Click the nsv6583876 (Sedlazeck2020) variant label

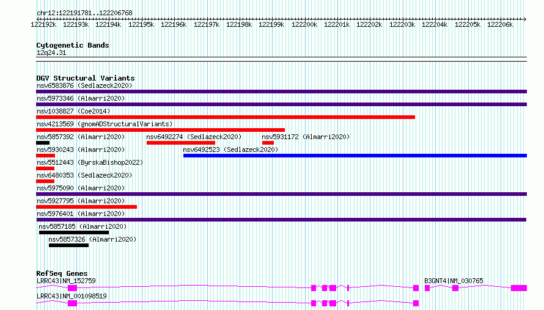click(x=84, y=85)
